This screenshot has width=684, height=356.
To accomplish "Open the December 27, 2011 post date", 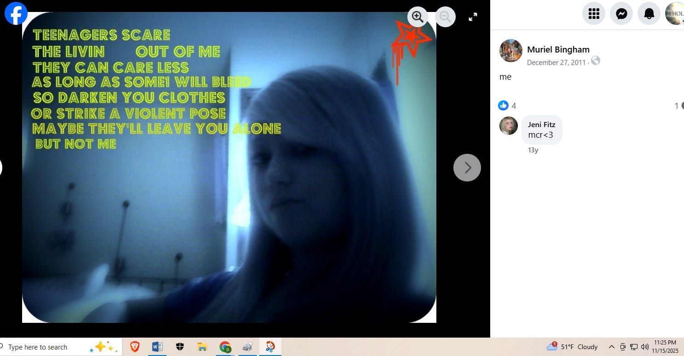I will (556, 62).
